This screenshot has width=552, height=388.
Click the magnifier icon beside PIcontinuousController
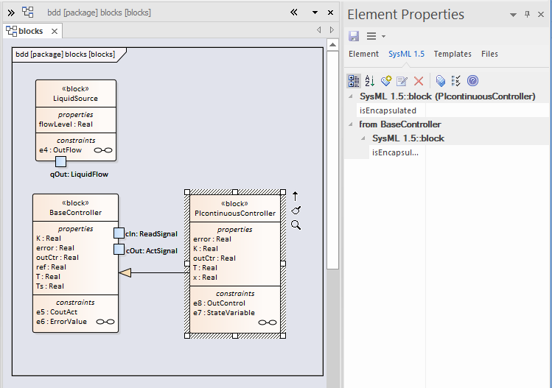pyautogui.click(x=296, y=225)
